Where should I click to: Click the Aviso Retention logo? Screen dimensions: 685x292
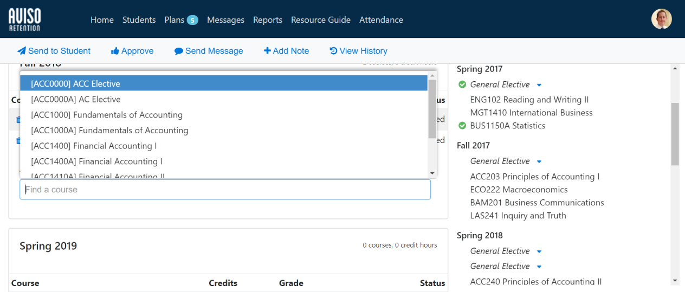(24, 20)
